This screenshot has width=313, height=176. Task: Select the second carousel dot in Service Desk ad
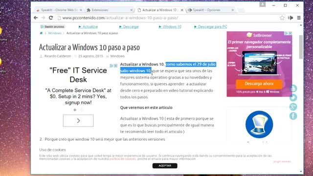coord(82,110)
